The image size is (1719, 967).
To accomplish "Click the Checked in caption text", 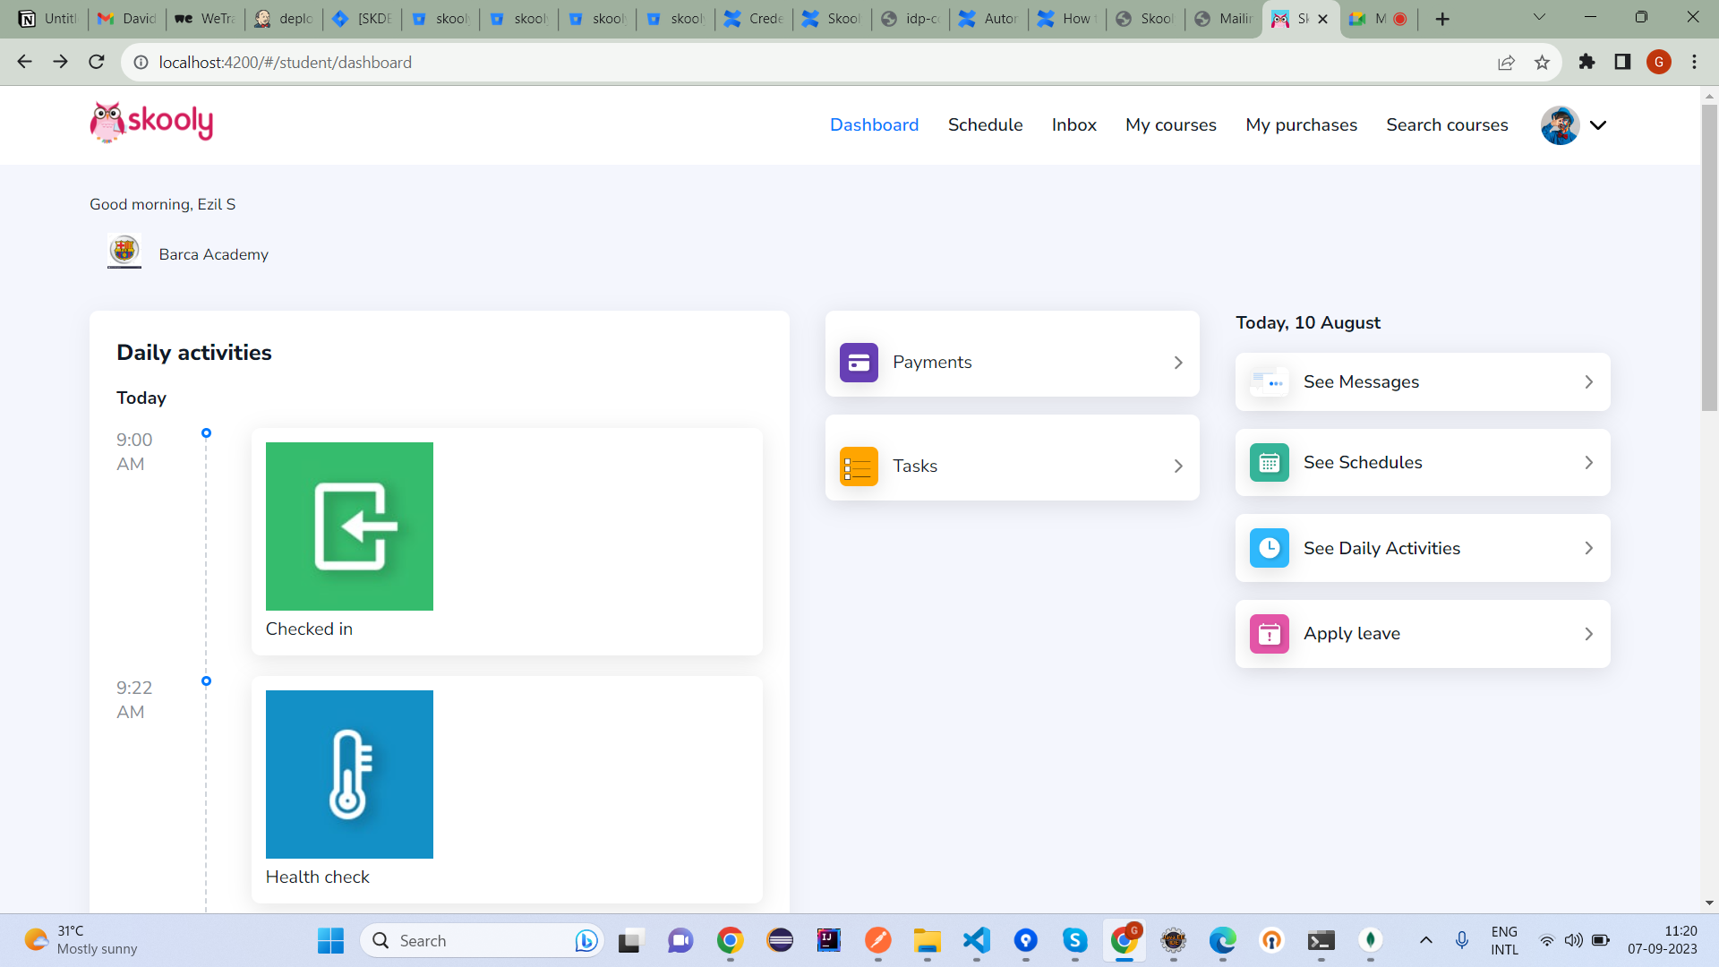I will (309, 629).
